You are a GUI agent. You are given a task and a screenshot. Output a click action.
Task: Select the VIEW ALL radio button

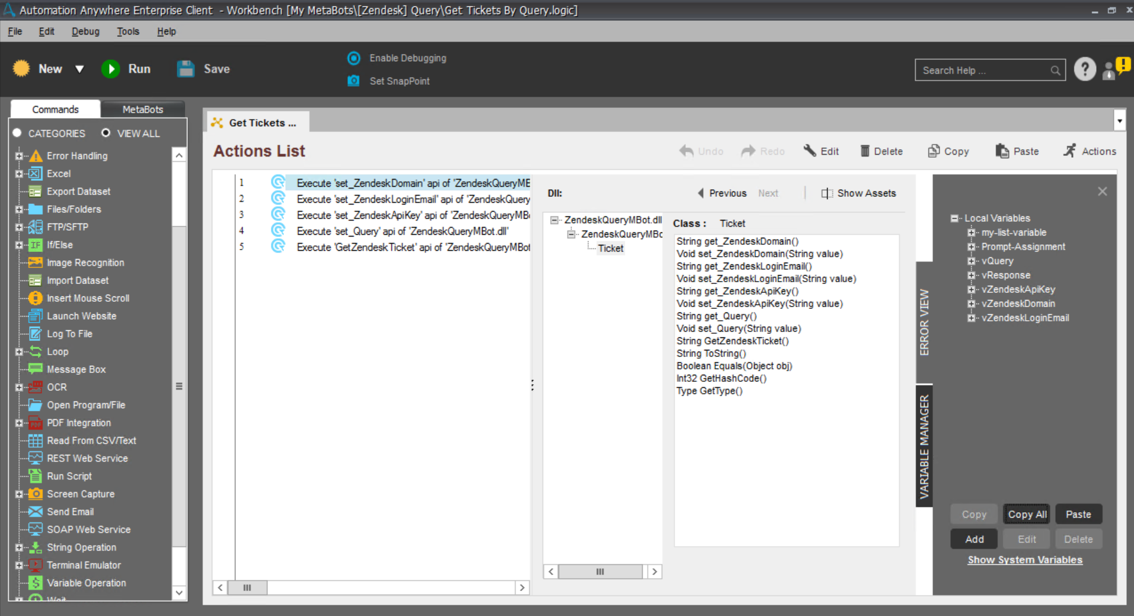tap(106, 133)
